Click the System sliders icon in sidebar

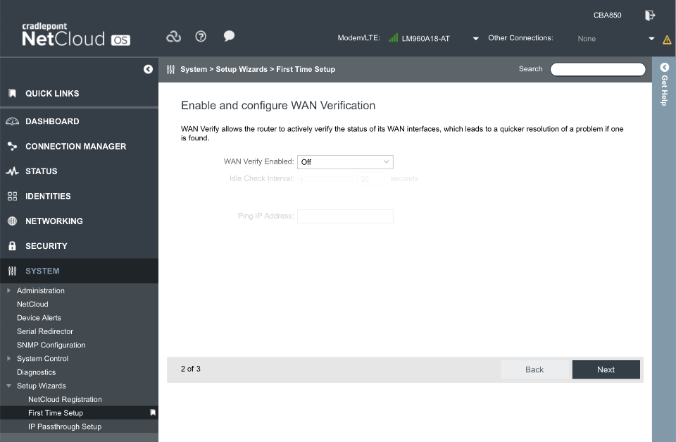[12, 271]
